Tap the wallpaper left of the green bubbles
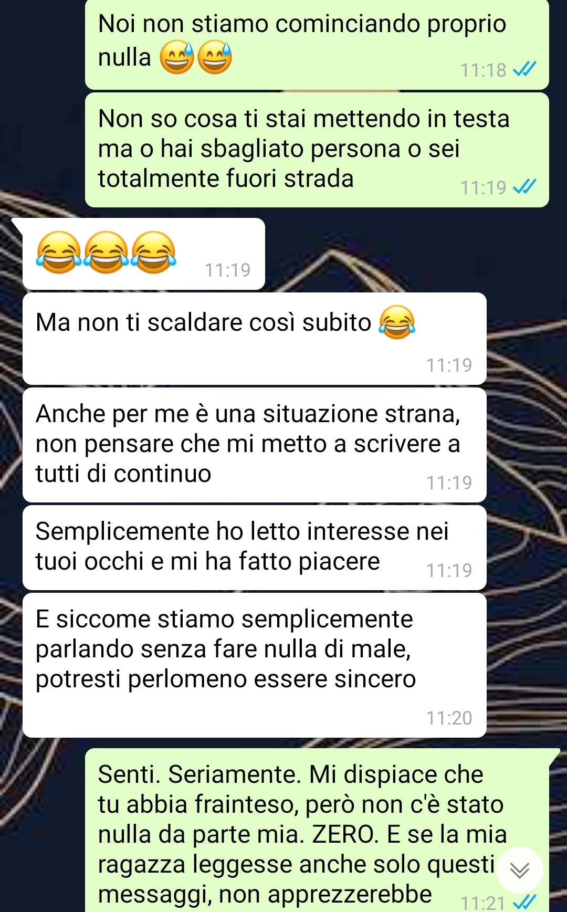Image resolution: width=567 pixels, height=912 pixels. 42,105
